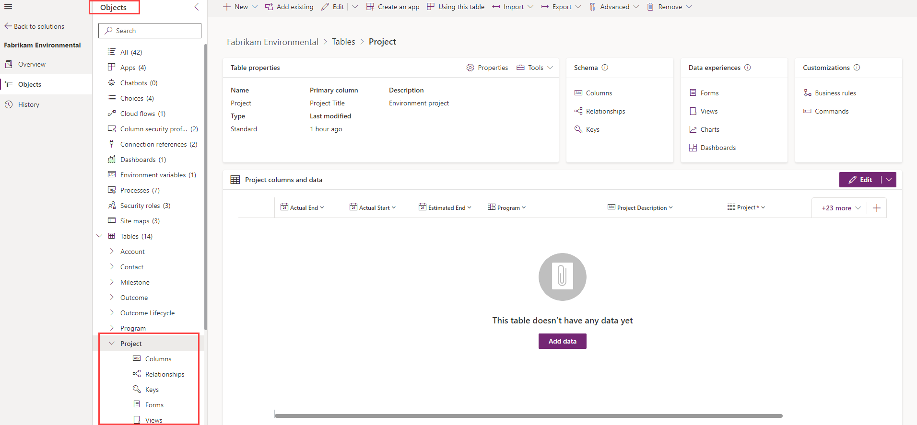Select Columns under Project in tree

pyautogui.click(x=158, y=359)
